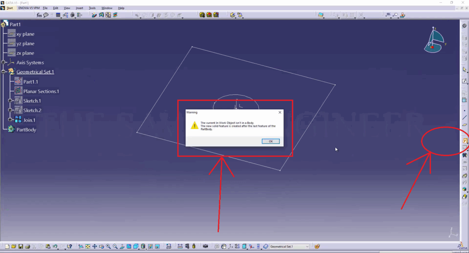Viewport: 469px width, 253px height.
Task: Click the Capture camera icon
Action: tap(205, 247)
